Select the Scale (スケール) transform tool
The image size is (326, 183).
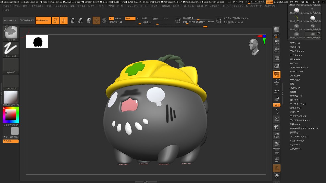[80, 21]
